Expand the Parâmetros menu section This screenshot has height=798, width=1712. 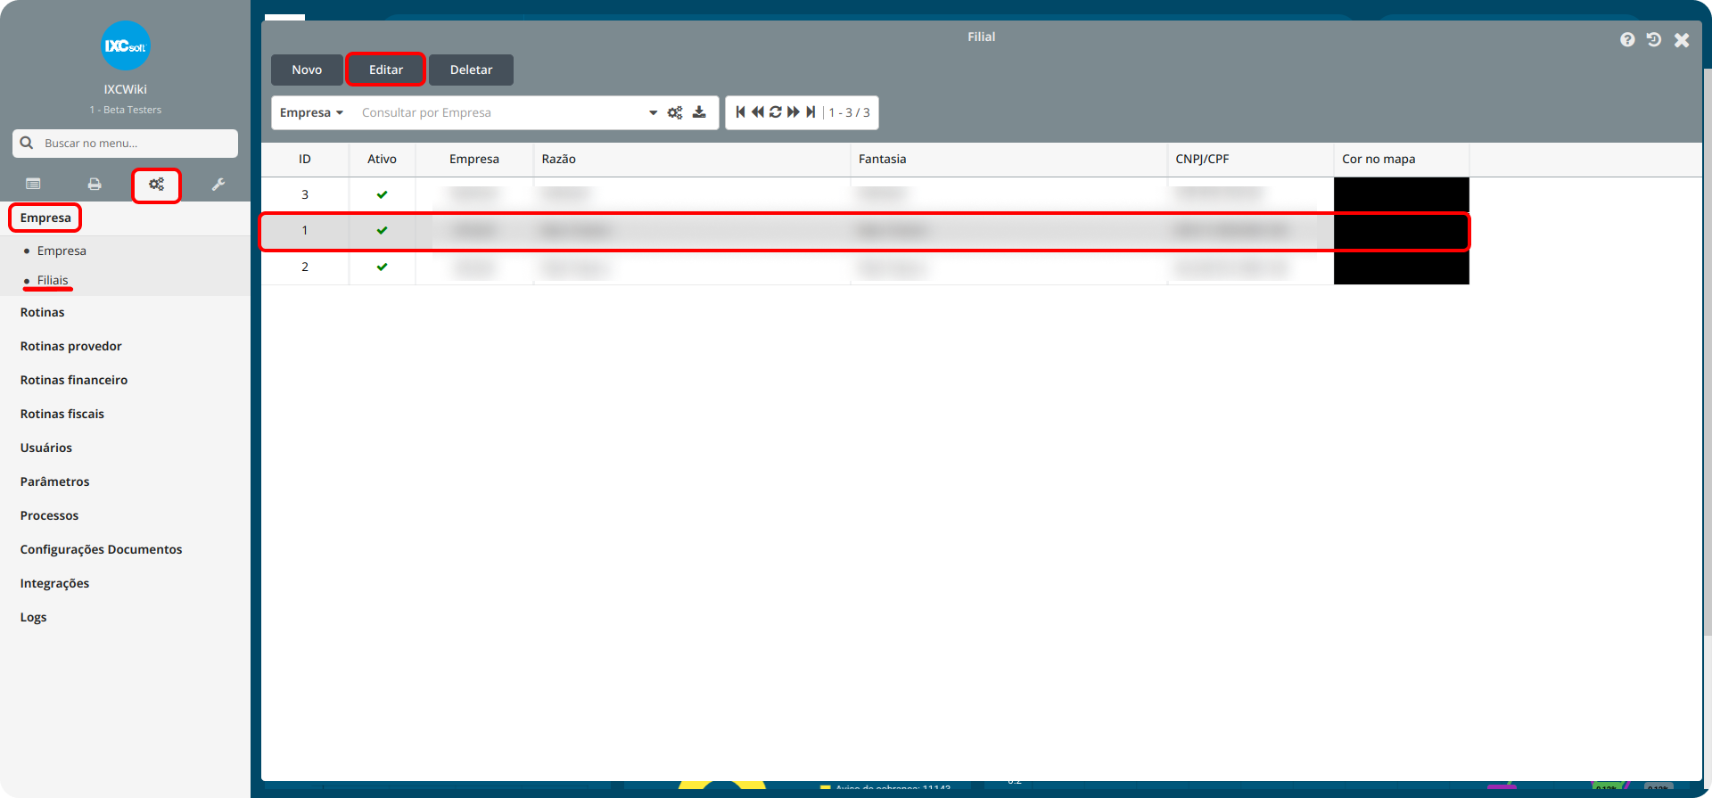tap(54, 481)
